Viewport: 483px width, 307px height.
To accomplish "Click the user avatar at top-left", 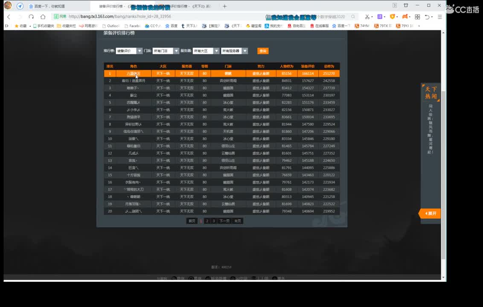I will coord(8,5).
